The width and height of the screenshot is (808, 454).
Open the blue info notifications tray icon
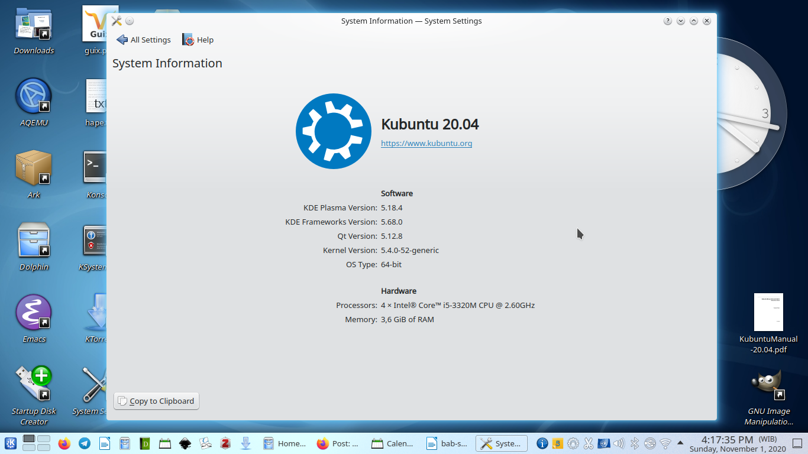542,443
